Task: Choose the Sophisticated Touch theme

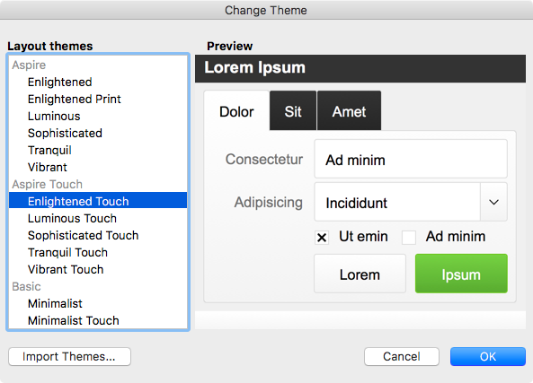Action: [98, 235]
